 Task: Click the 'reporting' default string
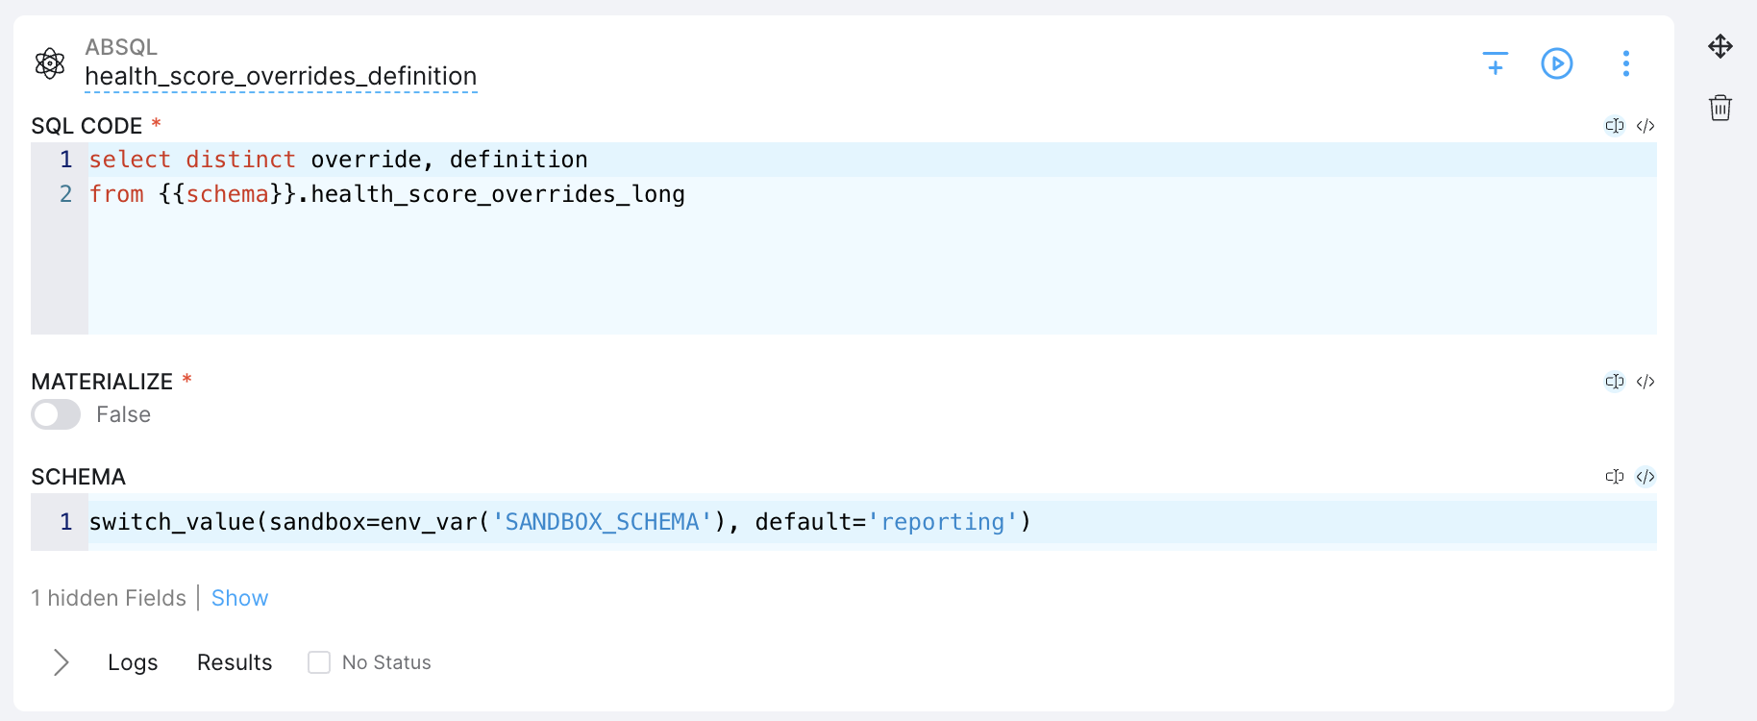[943, 522]
